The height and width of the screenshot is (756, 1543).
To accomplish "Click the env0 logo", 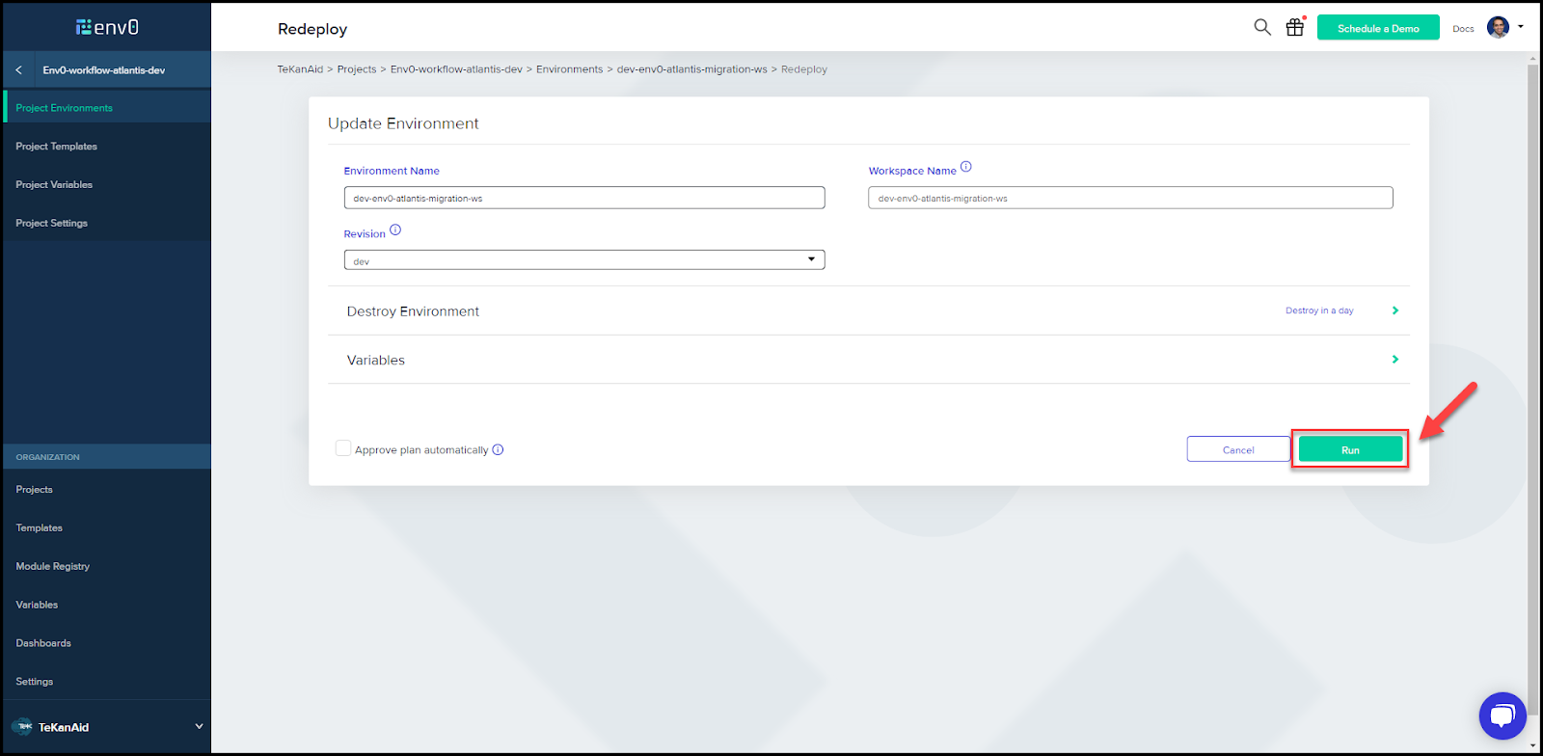I will (x=107, y=27).
